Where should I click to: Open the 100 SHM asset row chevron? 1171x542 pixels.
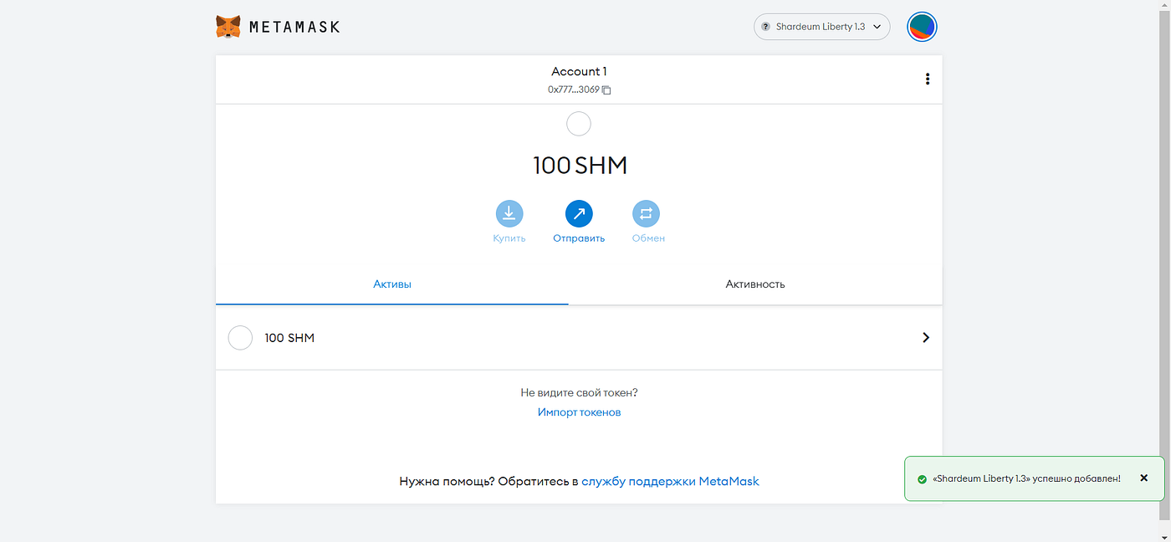click(x=926, y=338)
